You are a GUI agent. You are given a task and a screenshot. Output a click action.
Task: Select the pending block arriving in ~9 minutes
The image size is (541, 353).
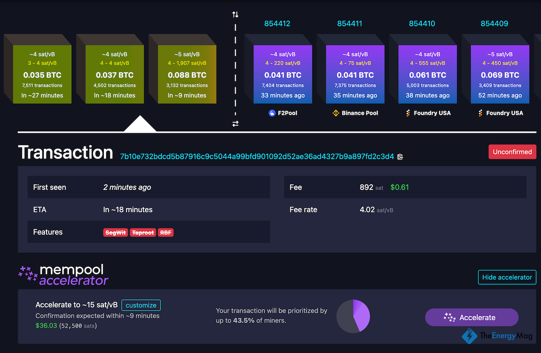tap(187, 73)
